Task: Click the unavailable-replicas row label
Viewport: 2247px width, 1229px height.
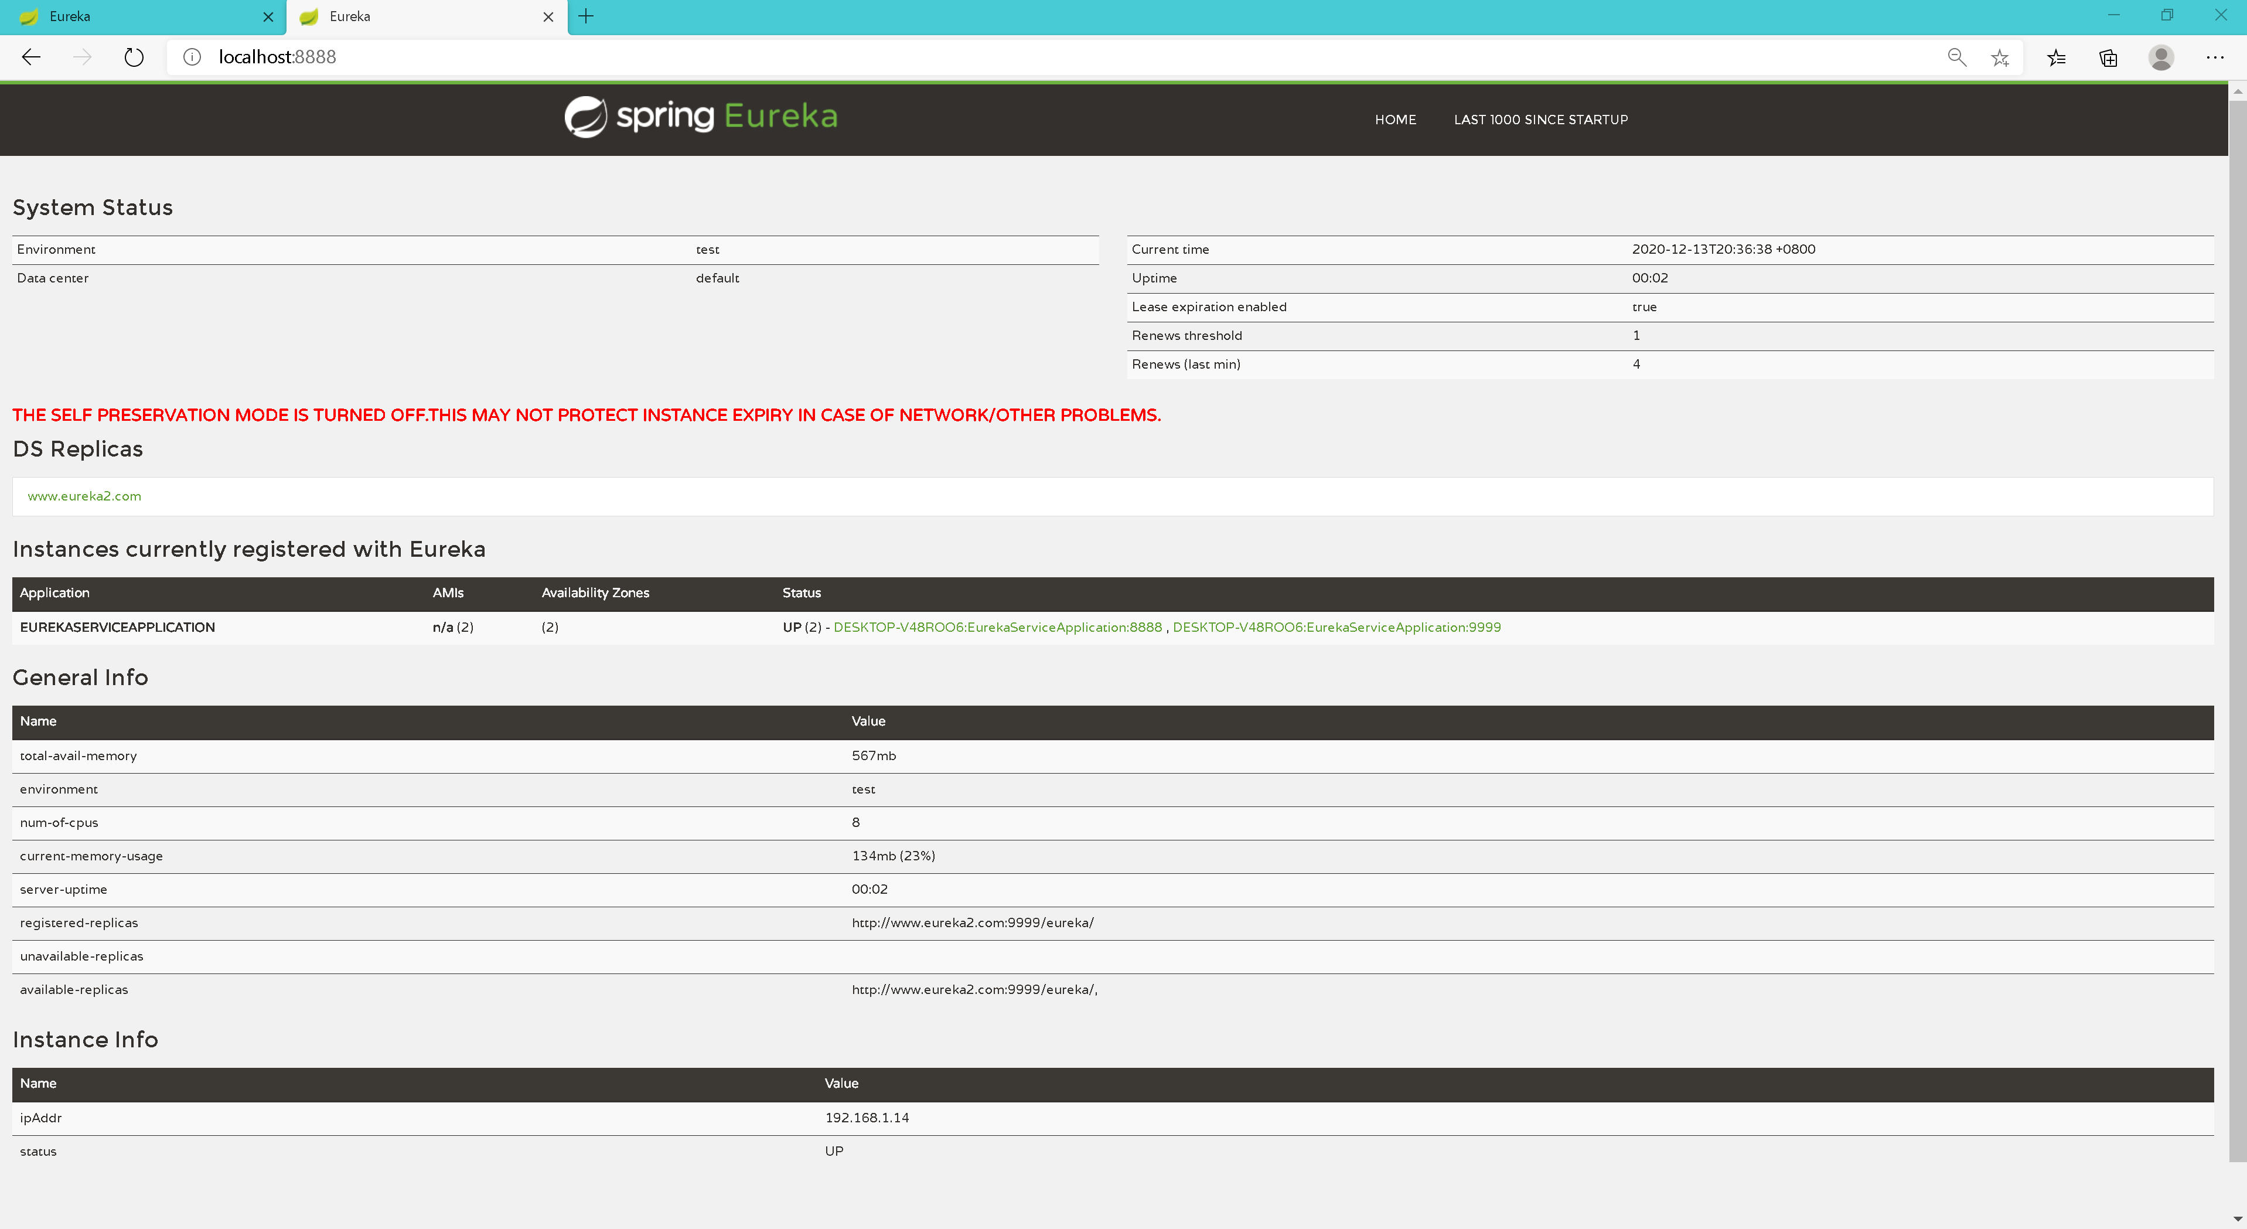Action: click(x=81, y=957)
